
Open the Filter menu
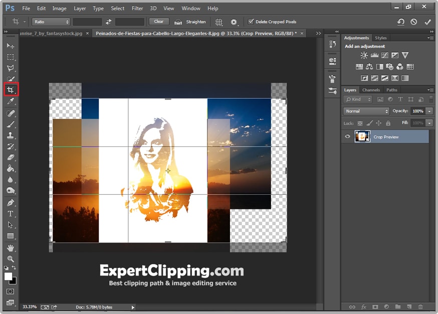click(x=137, y=9)
